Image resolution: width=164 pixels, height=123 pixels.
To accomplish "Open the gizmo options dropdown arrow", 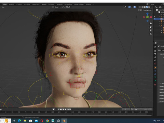I will 132,7.
